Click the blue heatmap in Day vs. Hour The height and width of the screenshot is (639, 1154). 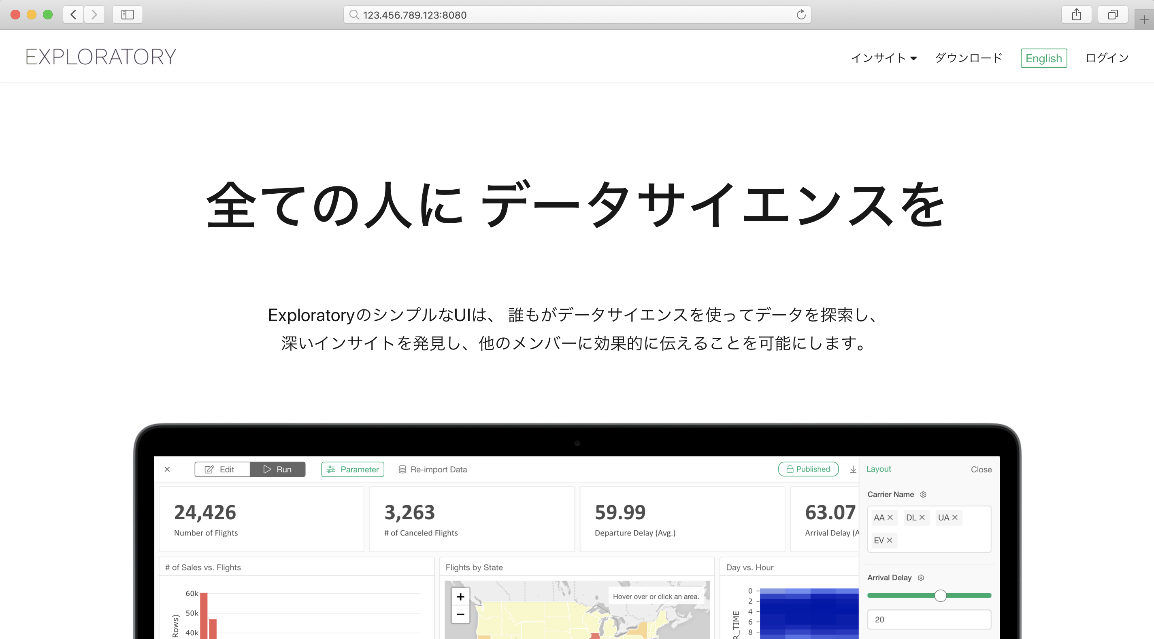809,614
